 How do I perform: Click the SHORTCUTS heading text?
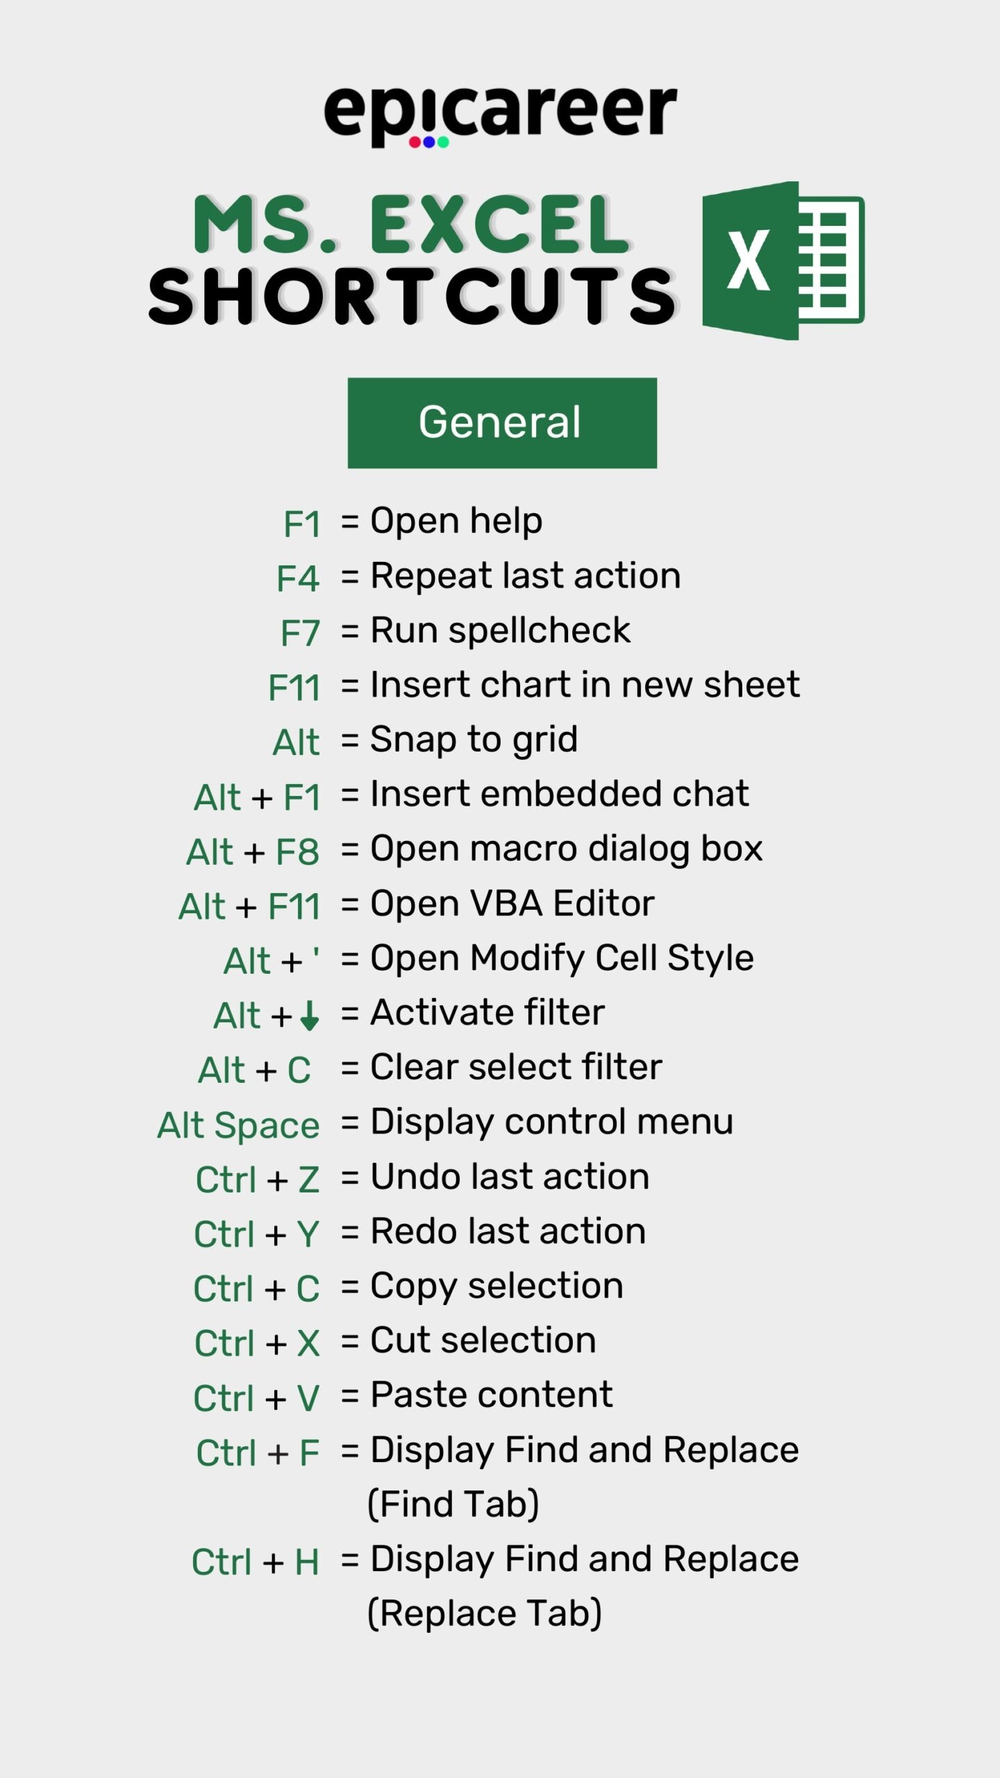[x=412, y=297]
